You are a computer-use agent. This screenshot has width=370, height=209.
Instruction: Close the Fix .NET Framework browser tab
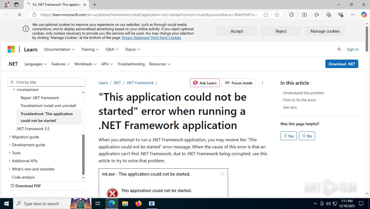85,5
